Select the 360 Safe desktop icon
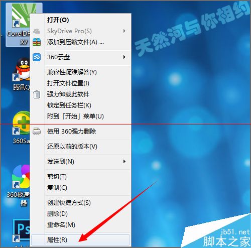This screenshot has height=248, width=251. [22, 123]
